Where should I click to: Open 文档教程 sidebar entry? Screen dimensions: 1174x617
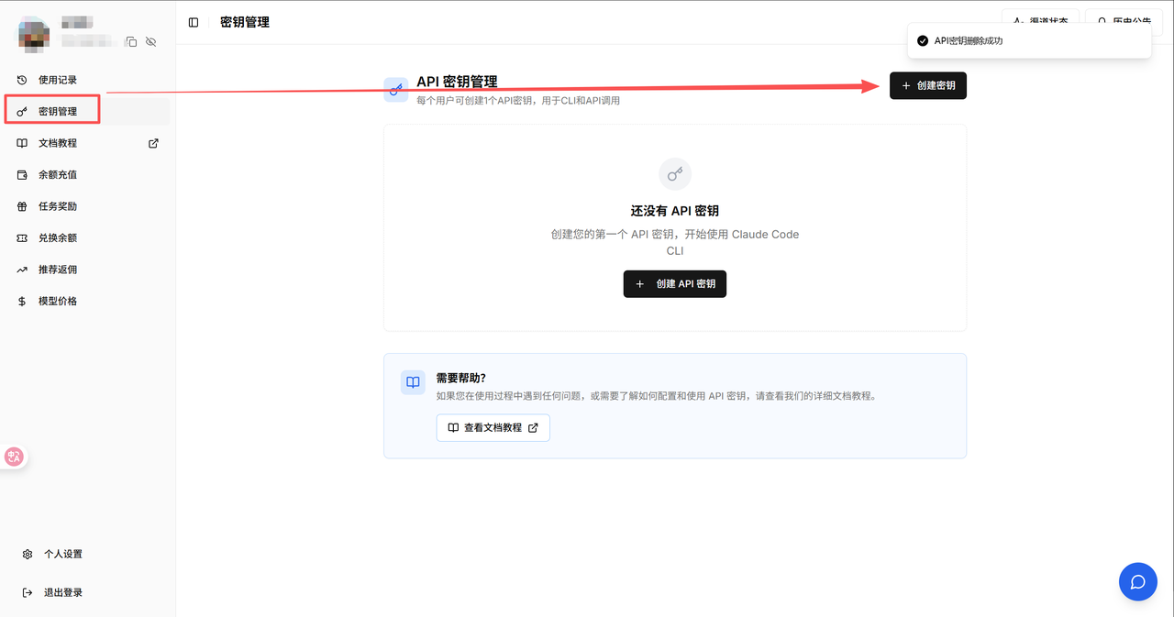click(58, 143)
